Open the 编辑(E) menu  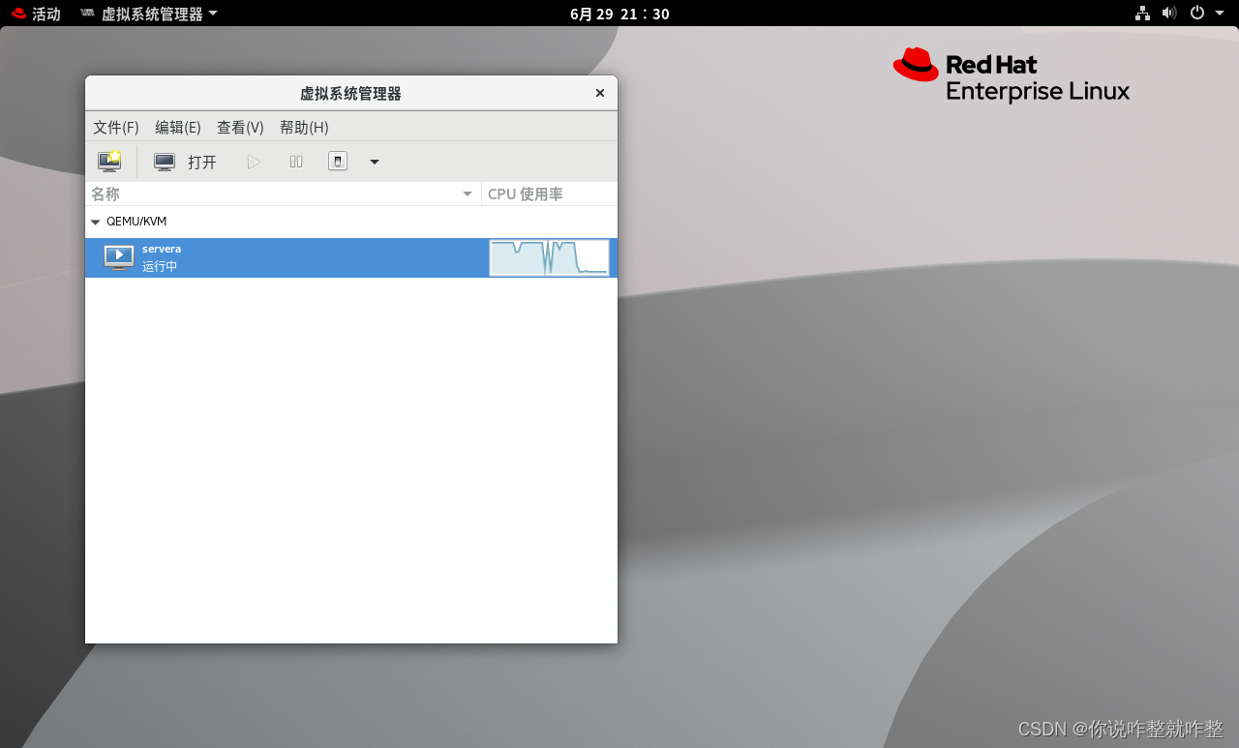click(x=178, y=127)
